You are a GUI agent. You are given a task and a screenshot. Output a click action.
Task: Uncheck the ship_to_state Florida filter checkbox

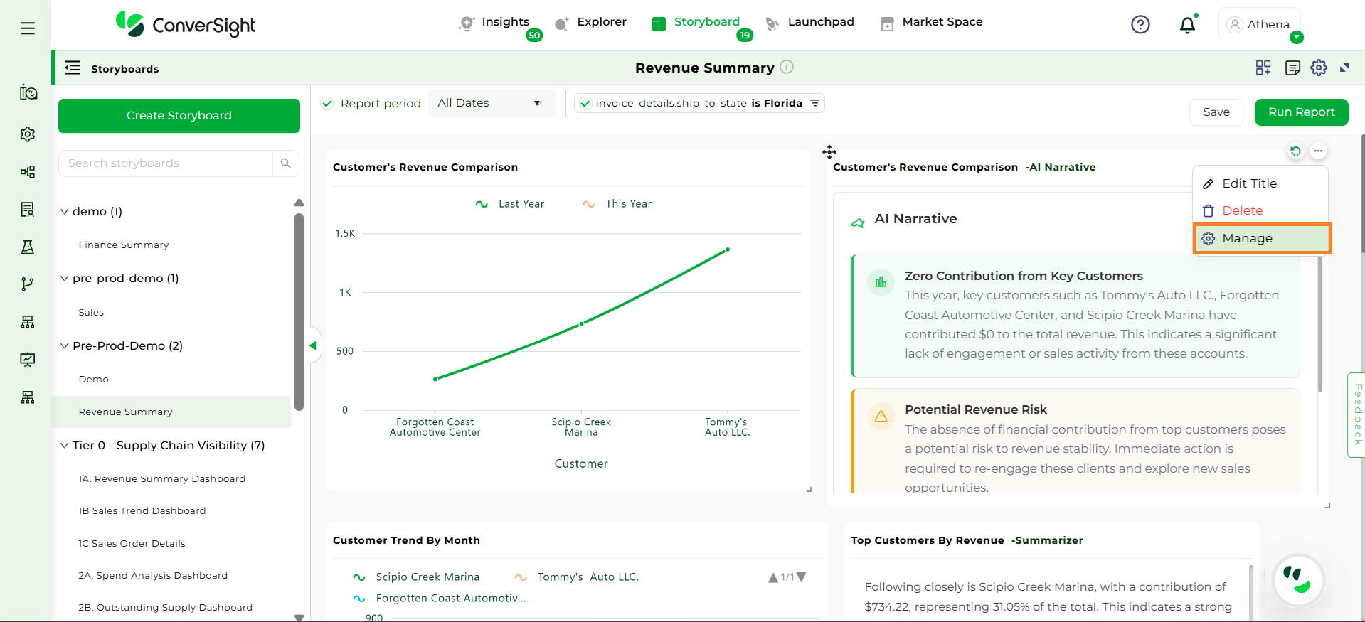(585, 104)
